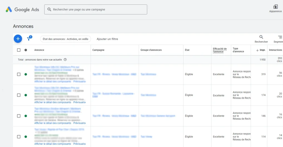Screen dimensions: 283x147
Task: Open the filter funnel icon
Action: 29,38
